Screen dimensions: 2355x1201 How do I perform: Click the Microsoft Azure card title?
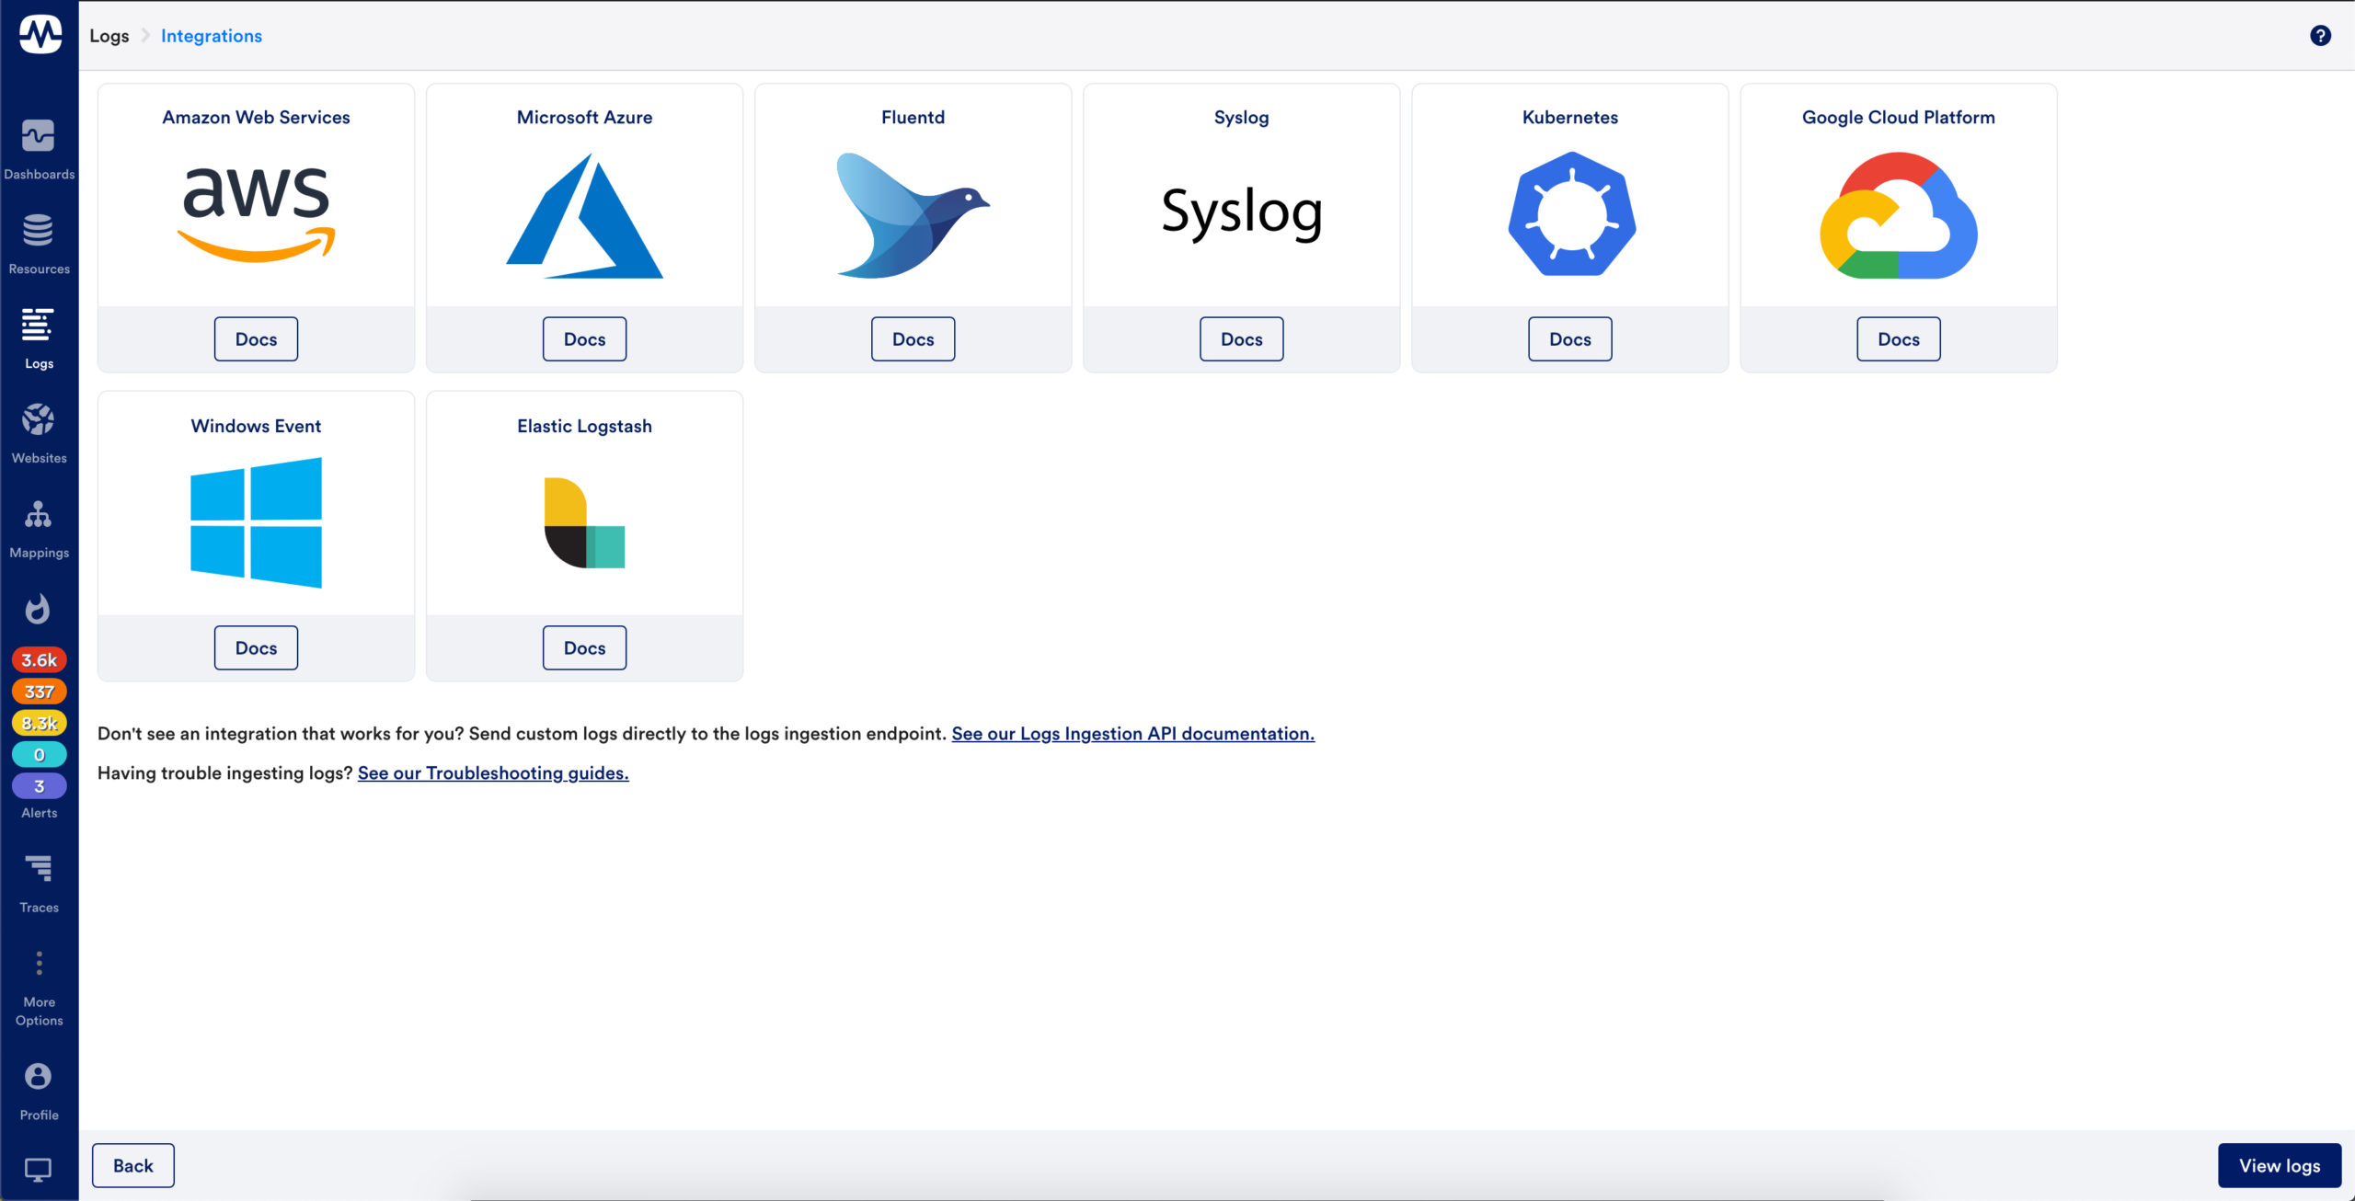(584, 118)
